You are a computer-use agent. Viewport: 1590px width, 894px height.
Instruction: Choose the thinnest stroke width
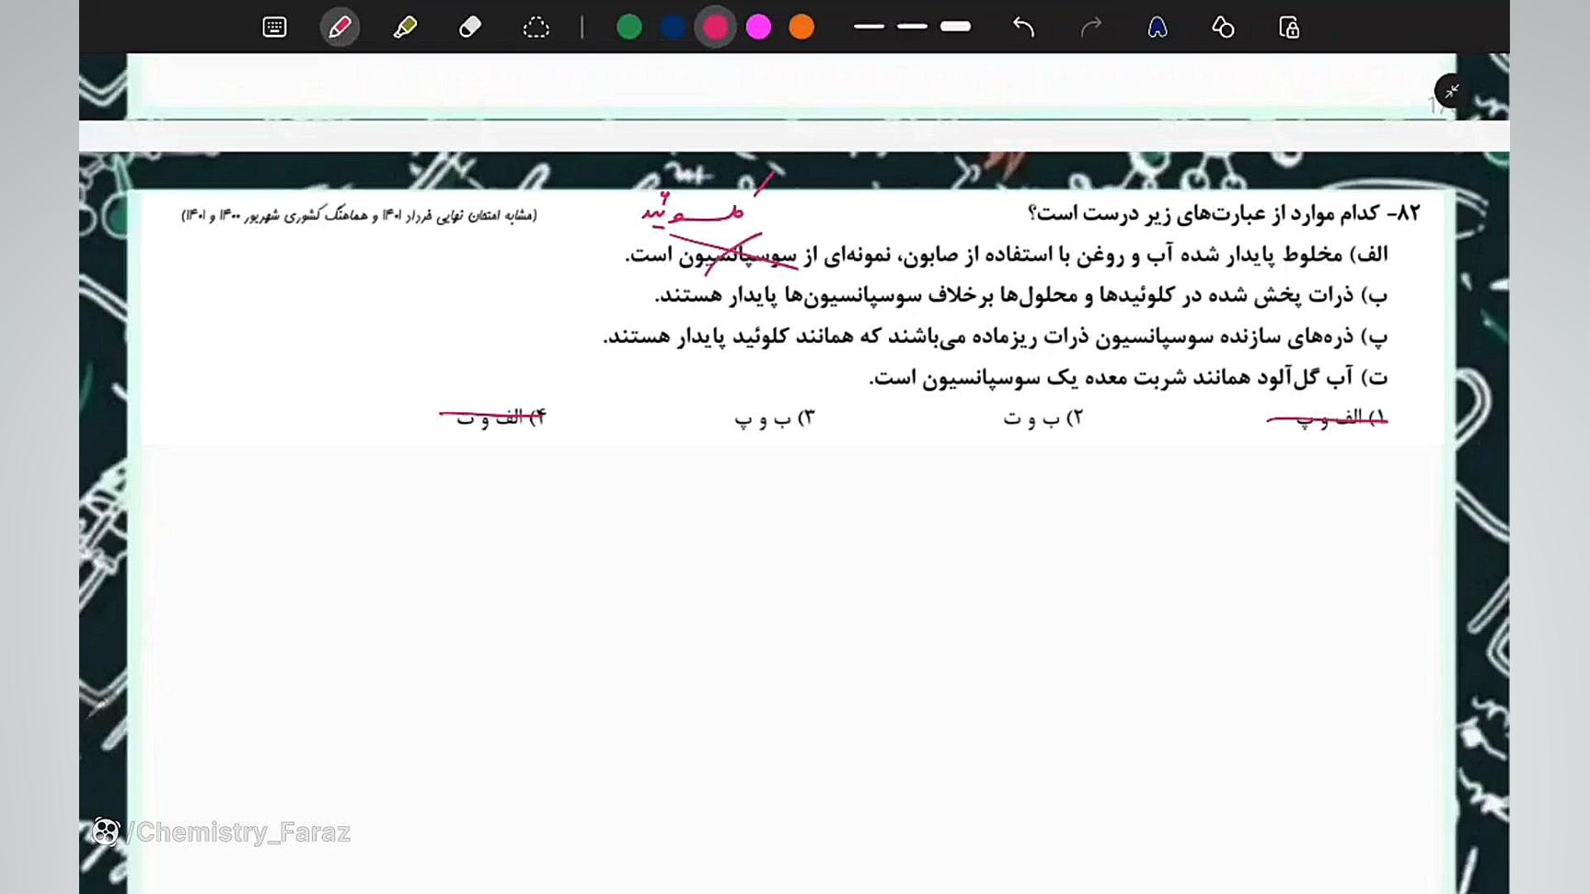(x=869, y=27)
